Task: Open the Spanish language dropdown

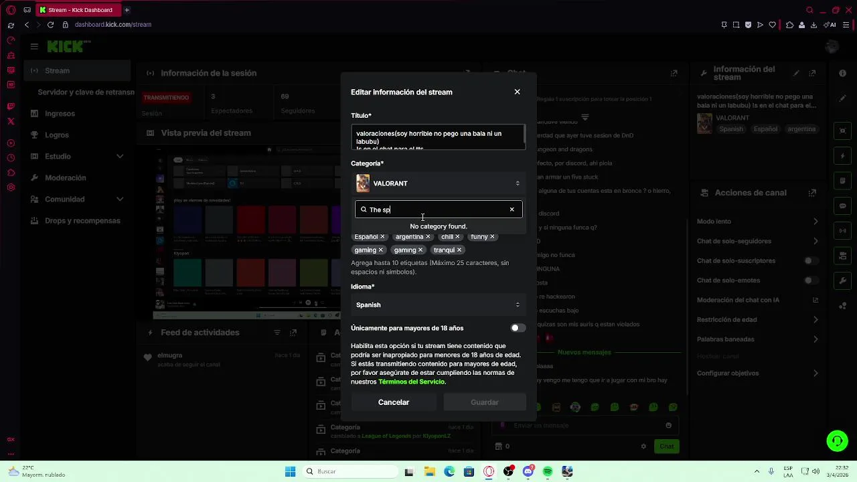Action: 439,305
